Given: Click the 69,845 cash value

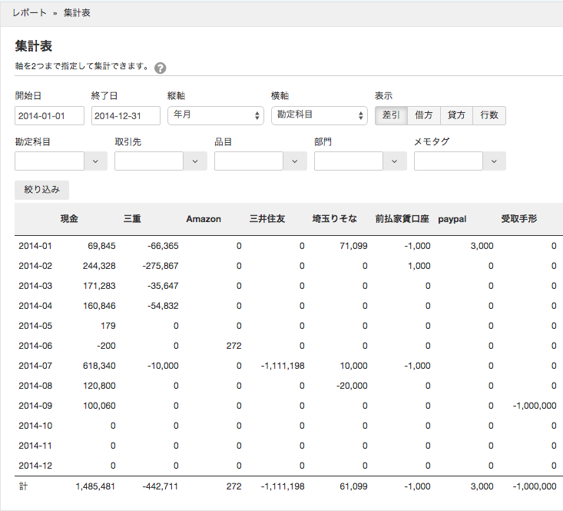Looking at the screenshot, I should click(101, 246).
